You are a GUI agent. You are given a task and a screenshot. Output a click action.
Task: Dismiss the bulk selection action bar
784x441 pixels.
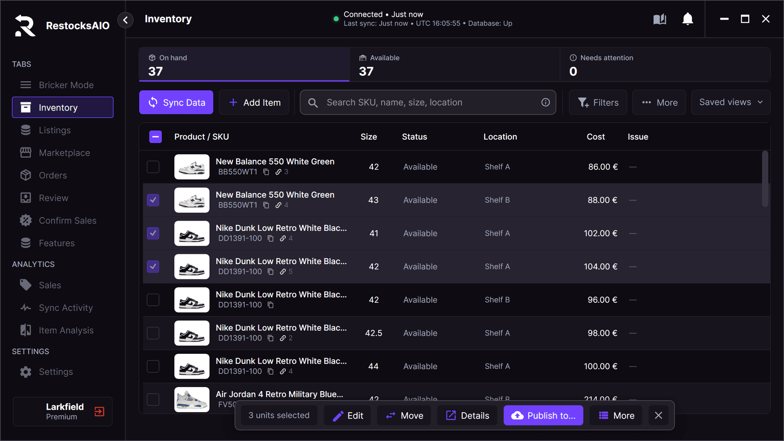[659, 416]
